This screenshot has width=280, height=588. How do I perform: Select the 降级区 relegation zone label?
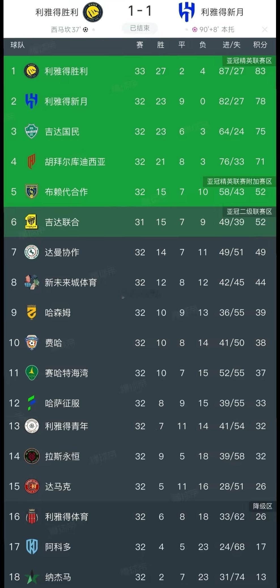pyautogui.click(x=262, y=506)
